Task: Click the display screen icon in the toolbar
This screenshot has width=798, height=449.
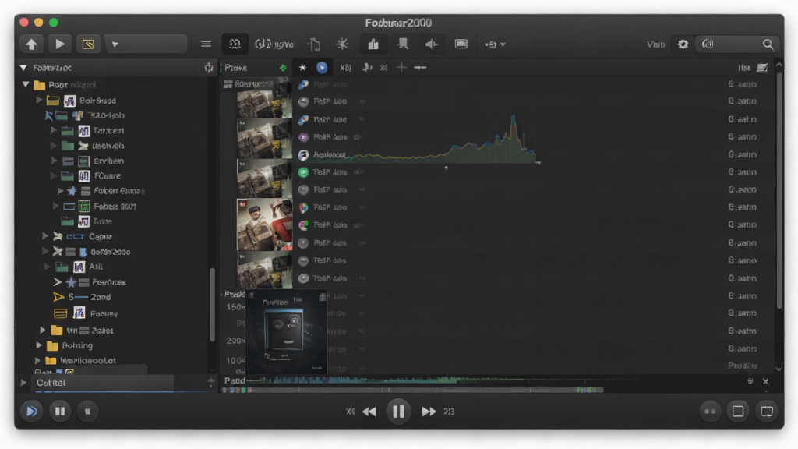Action: click(461, 44)
